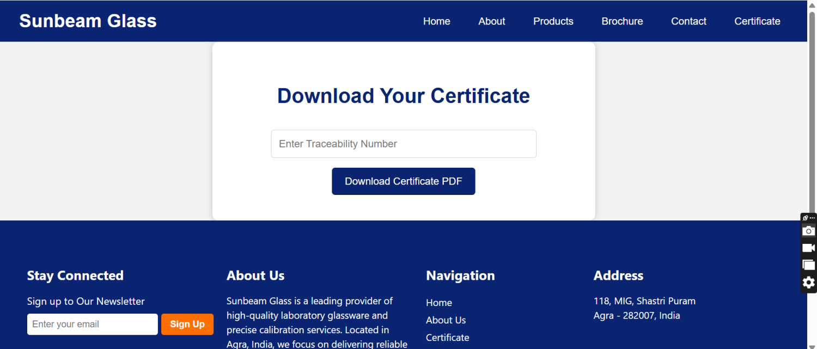The width and height of the screenshot is (817, 349).
Task: Click the scrollbar up arrow
Action: tap(812, 4)
